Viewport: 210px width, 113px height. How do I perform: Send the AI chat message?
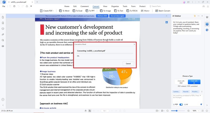(x=201, y=104)
